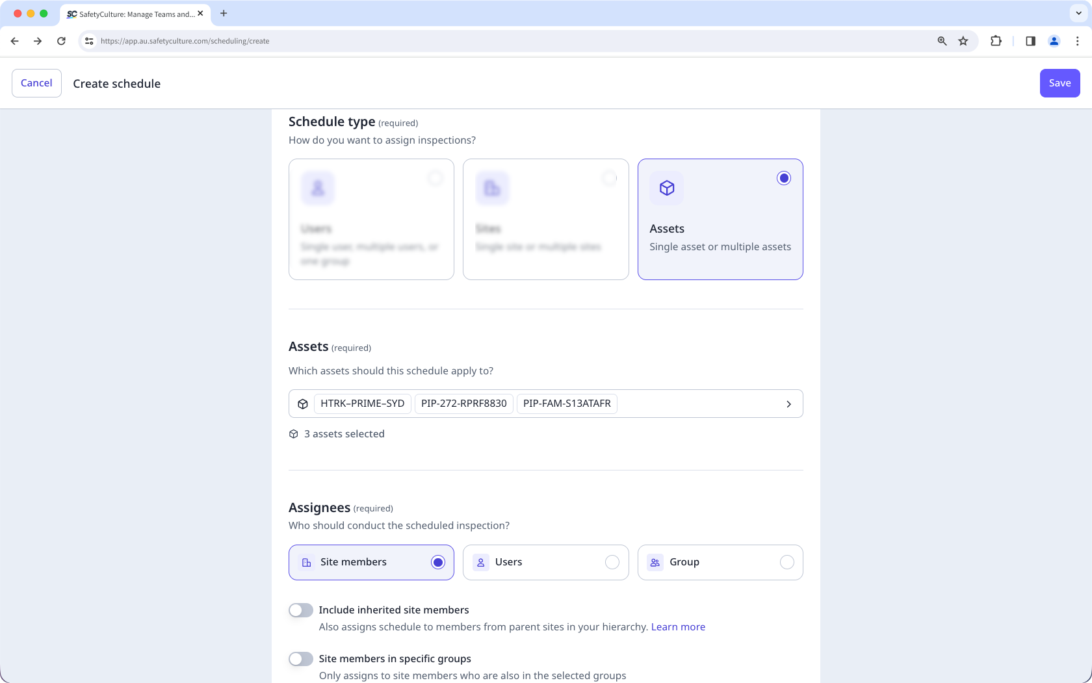Screen dimensions: 1092x683
Task: Click the address bar URL
Action: coord(185,41)
